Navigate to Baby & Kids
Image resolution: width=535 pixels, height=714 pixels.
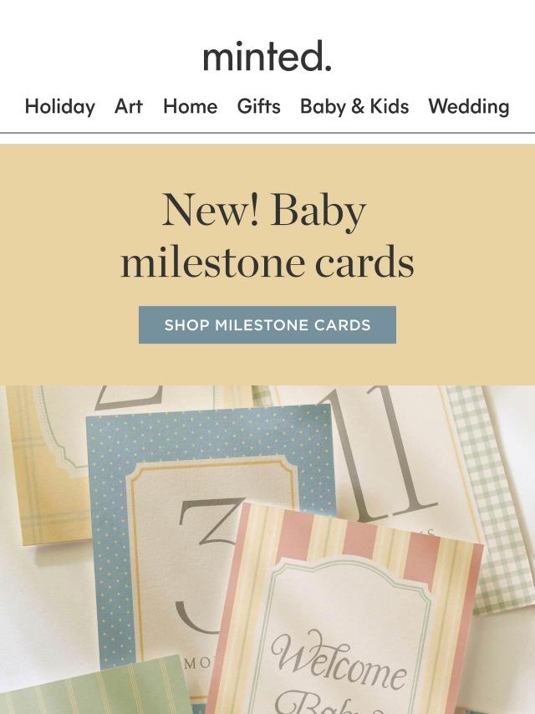(x=354, y=106)
